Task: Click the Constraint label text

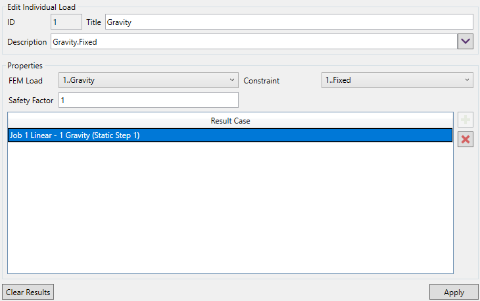Action: pos(261,81)
